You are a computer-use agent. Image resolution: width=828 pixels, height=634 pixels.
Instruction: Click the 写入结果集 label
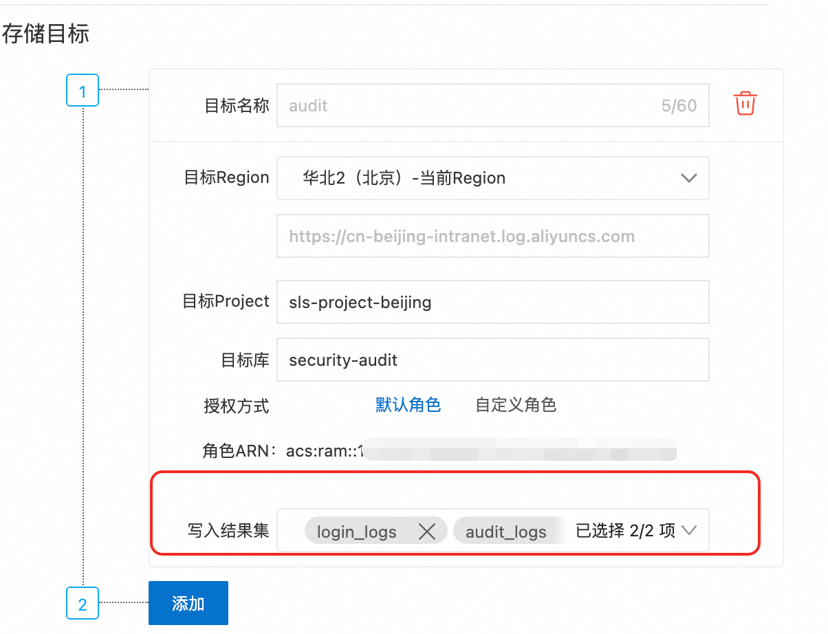click(x=228, y=530)
